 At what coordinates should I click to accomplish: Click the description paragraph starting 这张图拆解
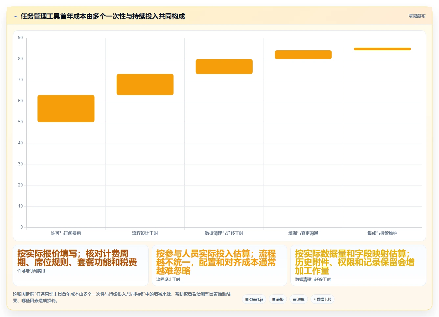click(122, 297)
